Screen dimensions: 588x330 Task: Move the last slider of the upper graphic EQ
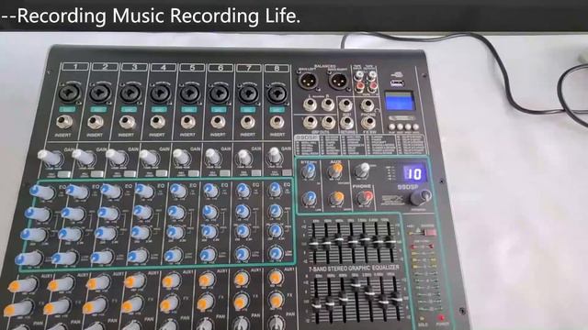click(390, 242)
